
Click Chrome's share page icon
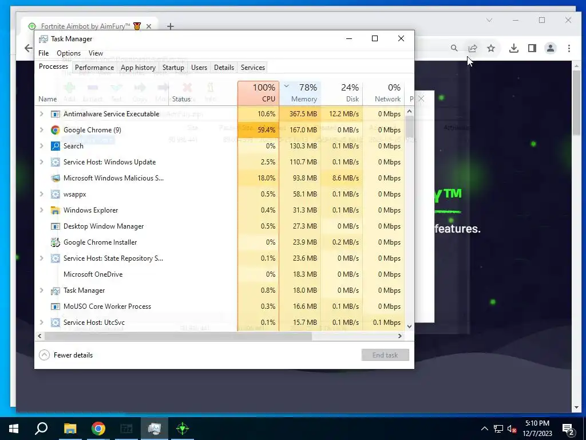click(x=472, y=48)
